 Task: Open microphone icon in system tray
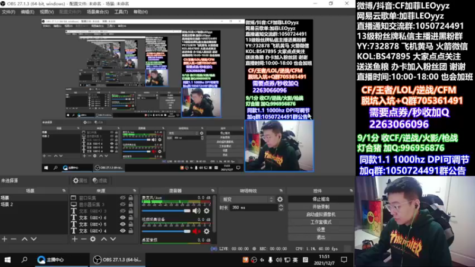click(x=270, y=260)
